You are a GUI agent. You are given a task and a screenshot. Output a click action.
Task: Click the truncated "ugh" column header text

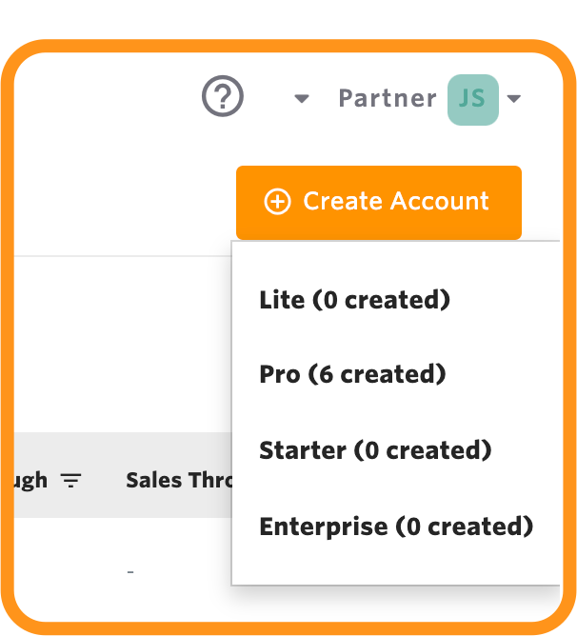tap(30, 481)
